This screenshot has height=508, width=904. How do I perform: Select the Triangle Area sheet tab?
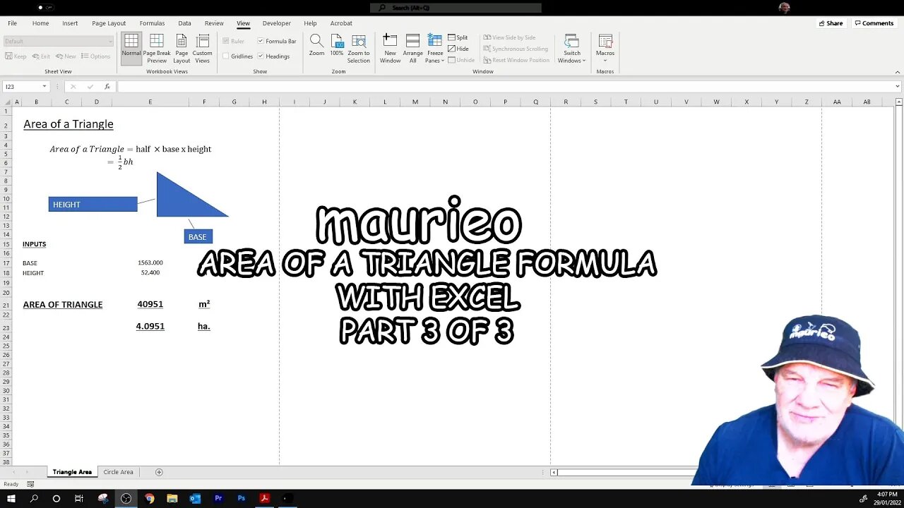72,472
